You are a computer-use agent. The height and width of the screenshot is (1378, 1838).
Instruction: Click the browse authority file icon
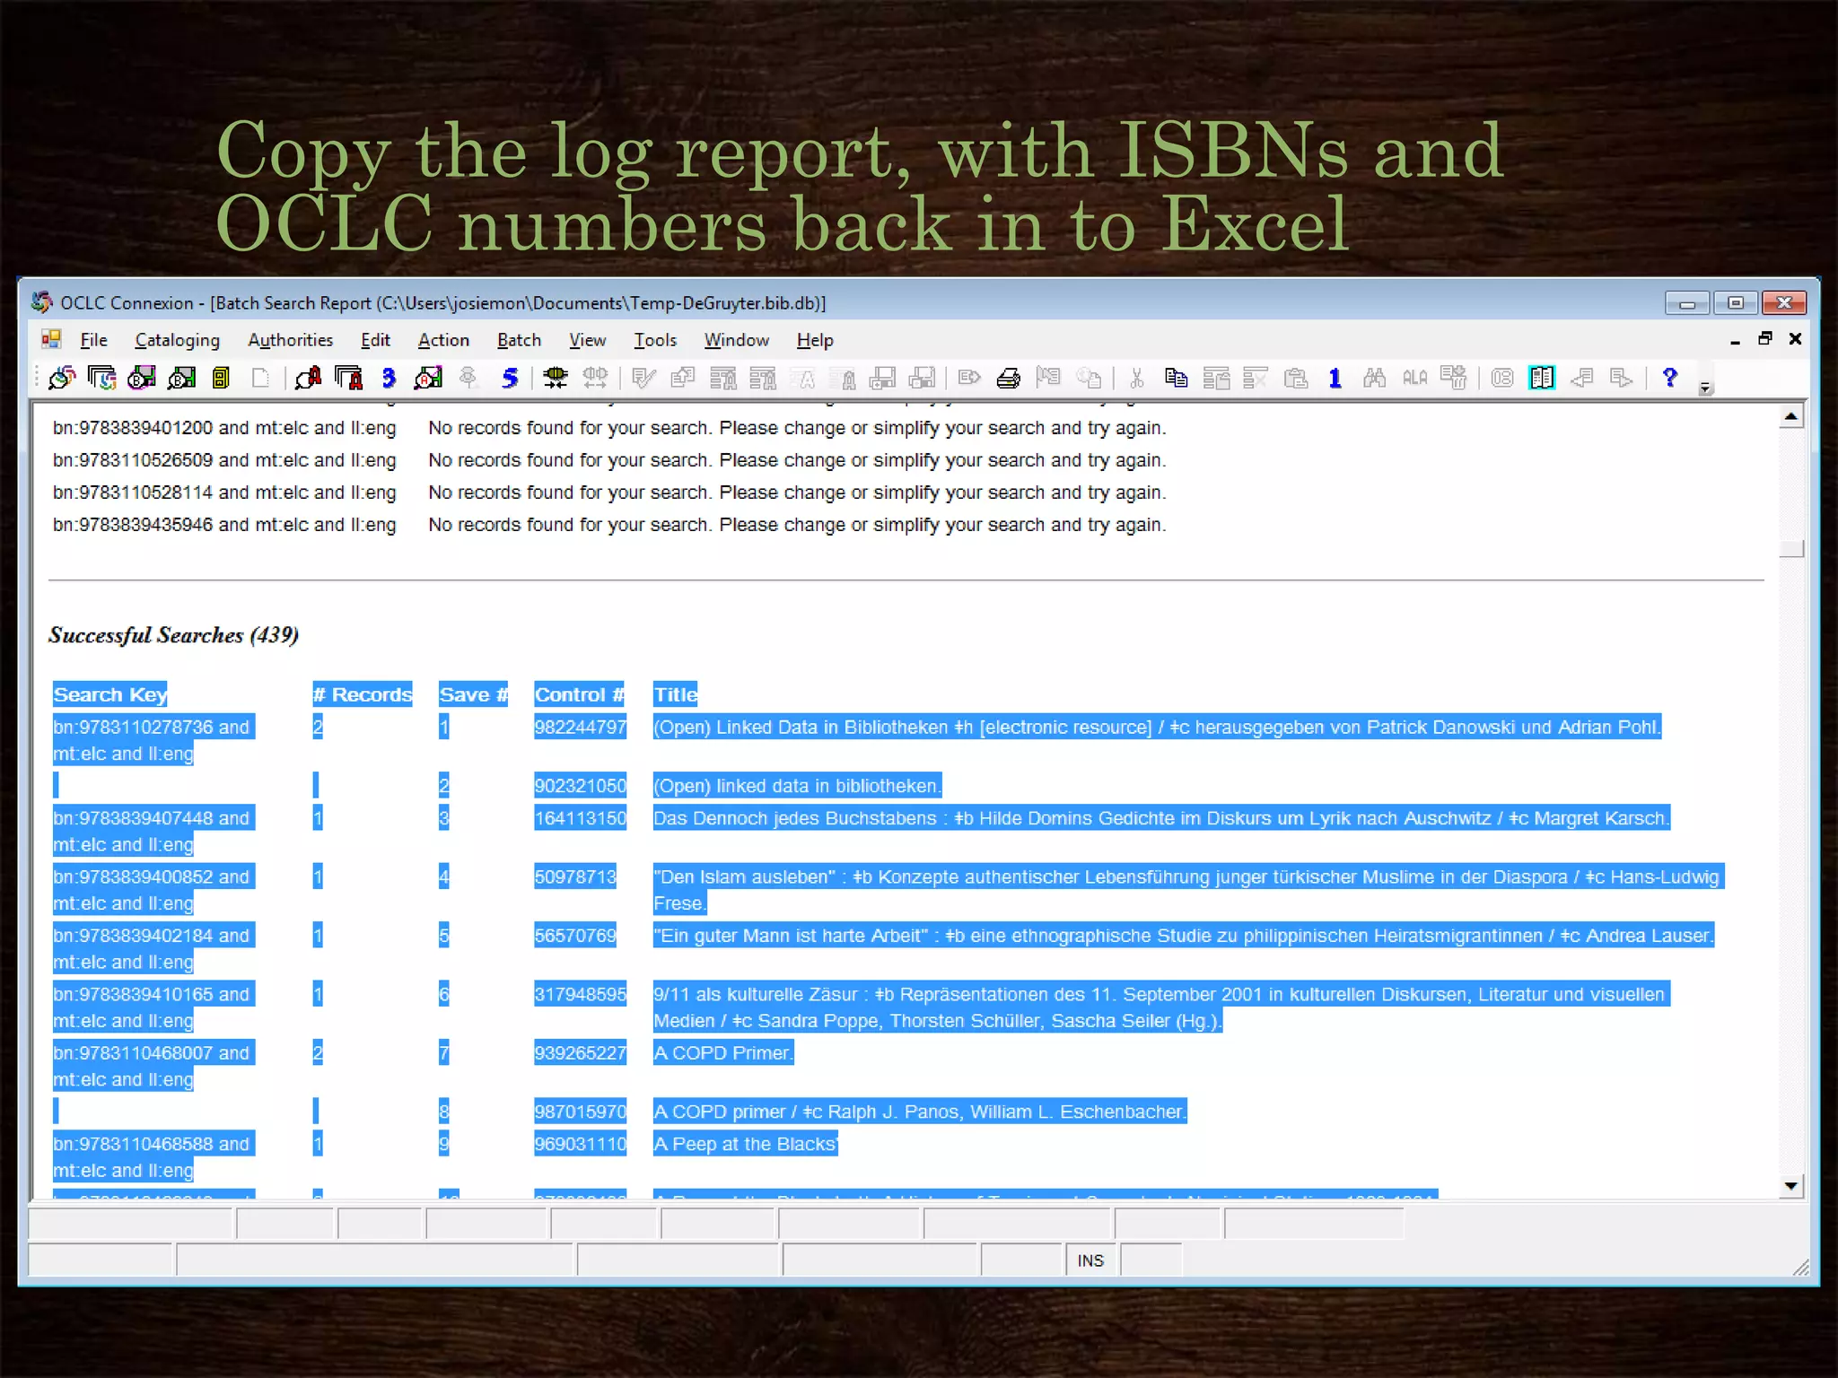[348, 378]
